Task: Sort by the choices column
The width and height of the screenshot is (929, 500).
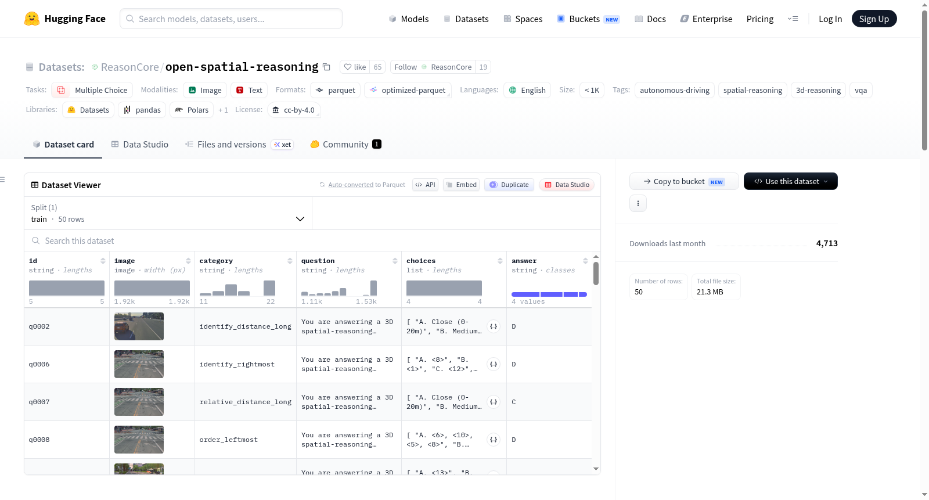Action: click(x=500, y=261)
